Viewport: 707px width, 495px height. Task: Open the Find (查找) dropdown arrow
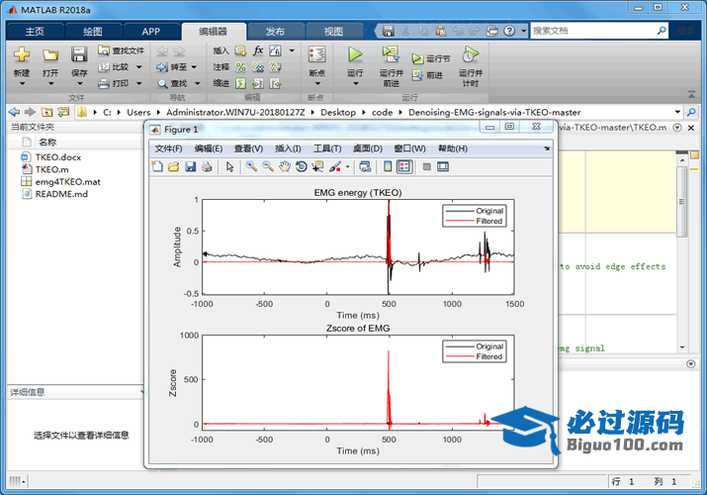click(x=197, y=83)
